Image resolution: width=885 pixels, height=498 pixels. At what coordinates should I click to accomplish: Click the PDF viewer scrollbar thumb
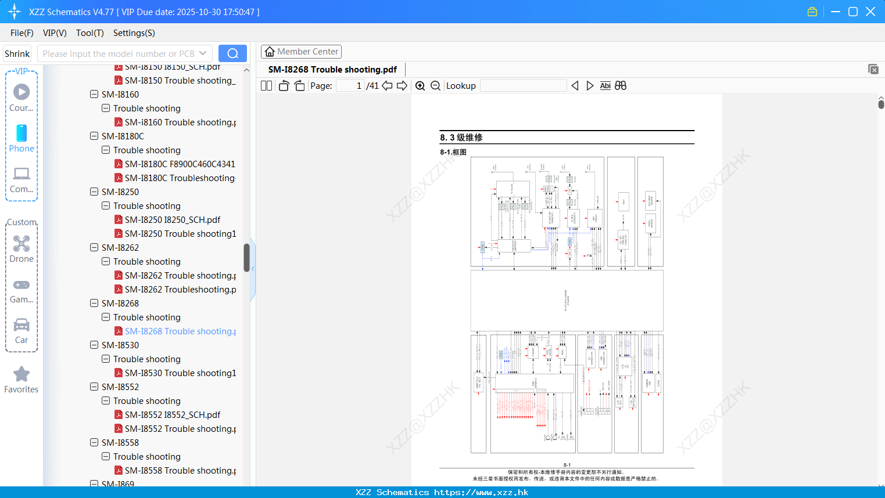pos(881,104)
